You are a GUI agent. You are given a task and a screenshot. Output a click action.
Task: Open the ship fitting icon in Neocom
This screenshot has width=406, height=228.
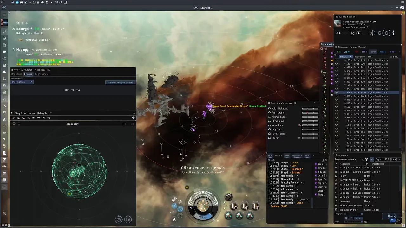[x=4, y=72]
